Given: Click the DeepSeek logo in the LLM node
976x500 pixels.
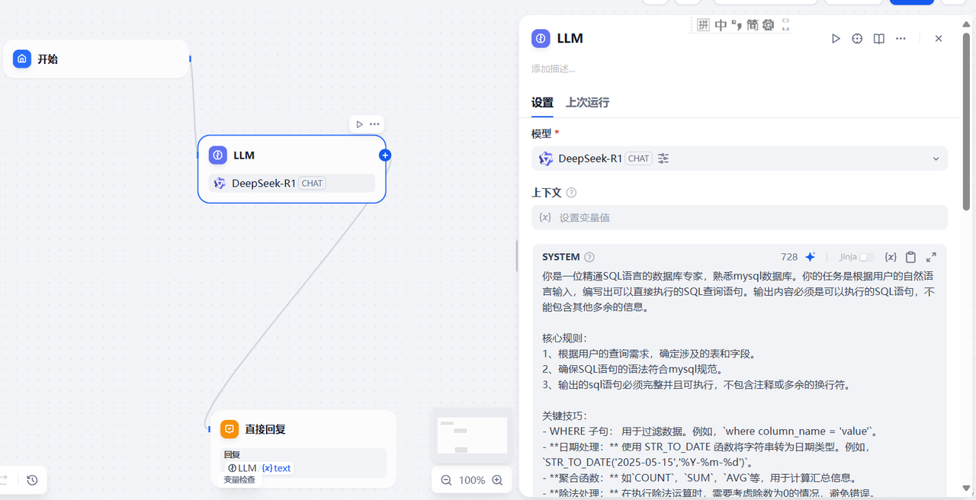Looking at the screenshot, I should pos(220,183).
